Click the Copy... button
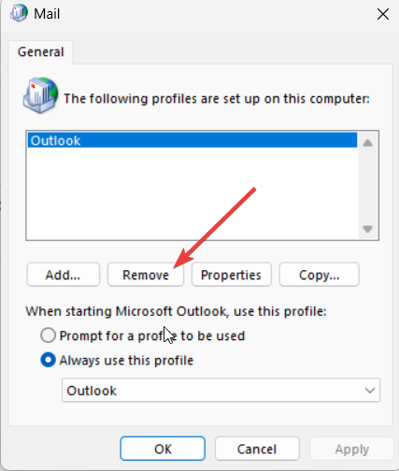Image resolution: width=399 pixels, height=471 pixels. pos(320,275)
